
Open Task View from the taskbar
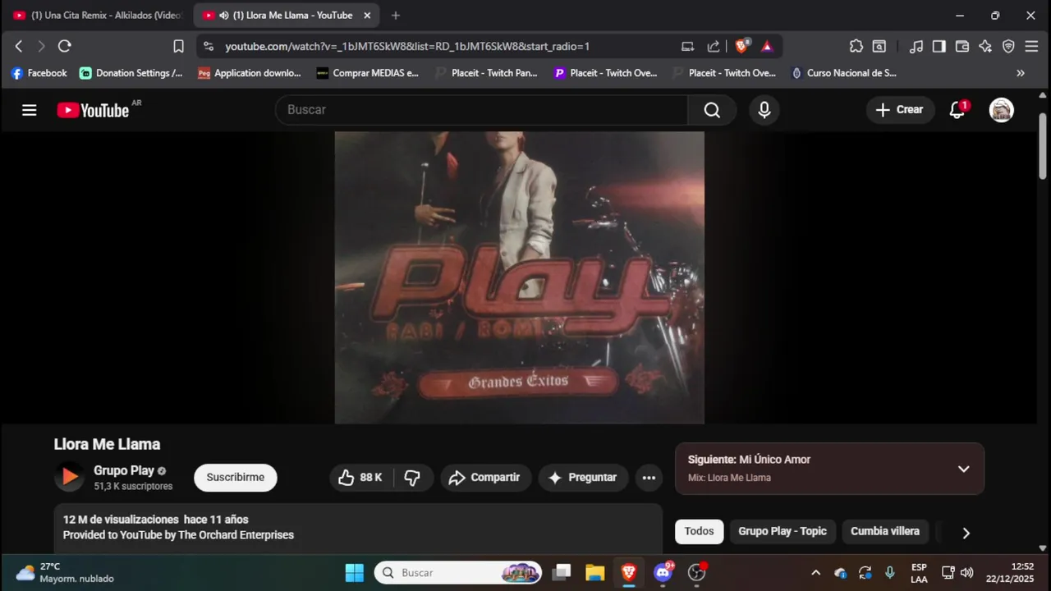pos(562,573)
